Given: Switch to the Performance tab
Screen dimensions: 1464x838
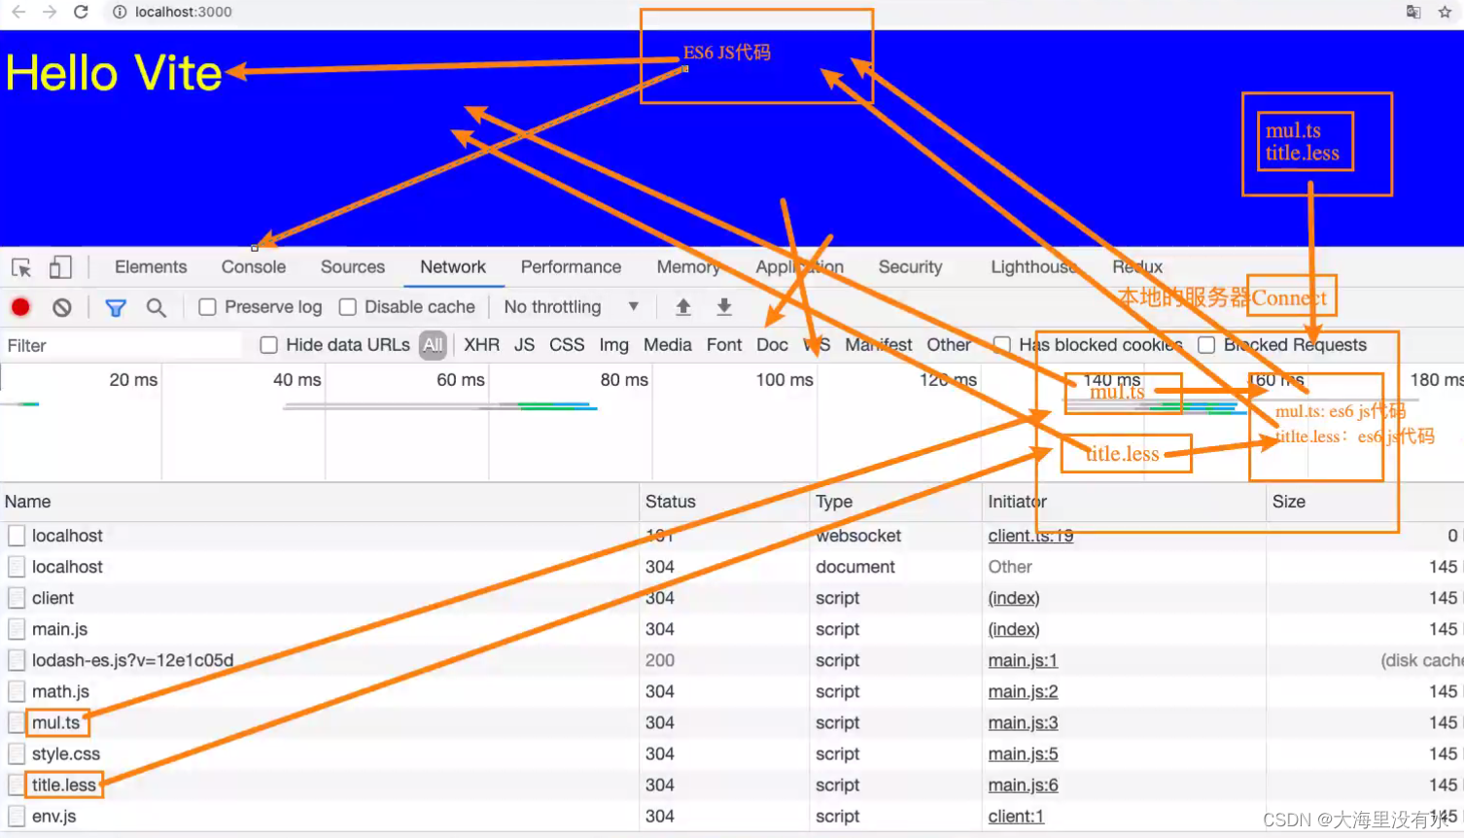Looking at the screenshot, I should point(571,267).
